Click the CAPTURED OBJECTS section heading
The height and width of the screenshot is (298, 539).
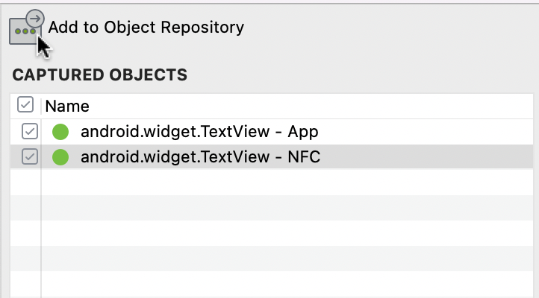pyautogui.click(x=99, y=74)
